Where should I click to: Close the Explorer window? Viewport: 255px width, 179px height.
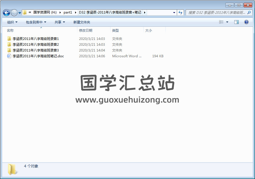(x=248, y=5)
